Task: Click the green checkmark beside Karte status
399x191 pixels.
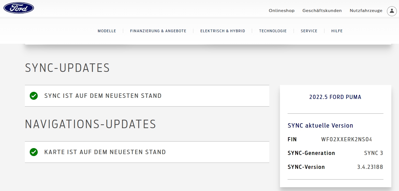Action: (34, 152)
